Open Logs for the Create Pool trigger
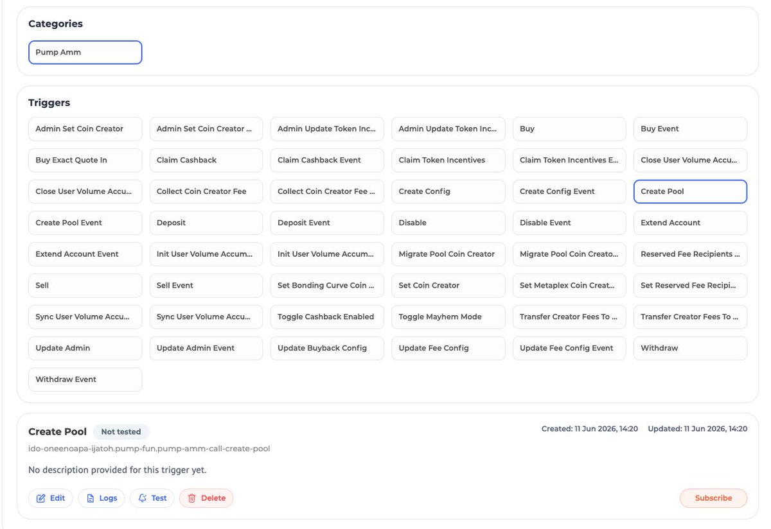Screen dimensions: 771x529 click(102, 498)
